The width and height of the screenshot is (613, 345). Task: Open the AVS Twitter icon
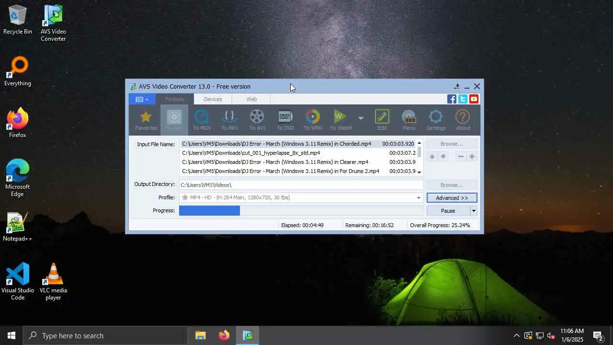(x=463, y=99)
